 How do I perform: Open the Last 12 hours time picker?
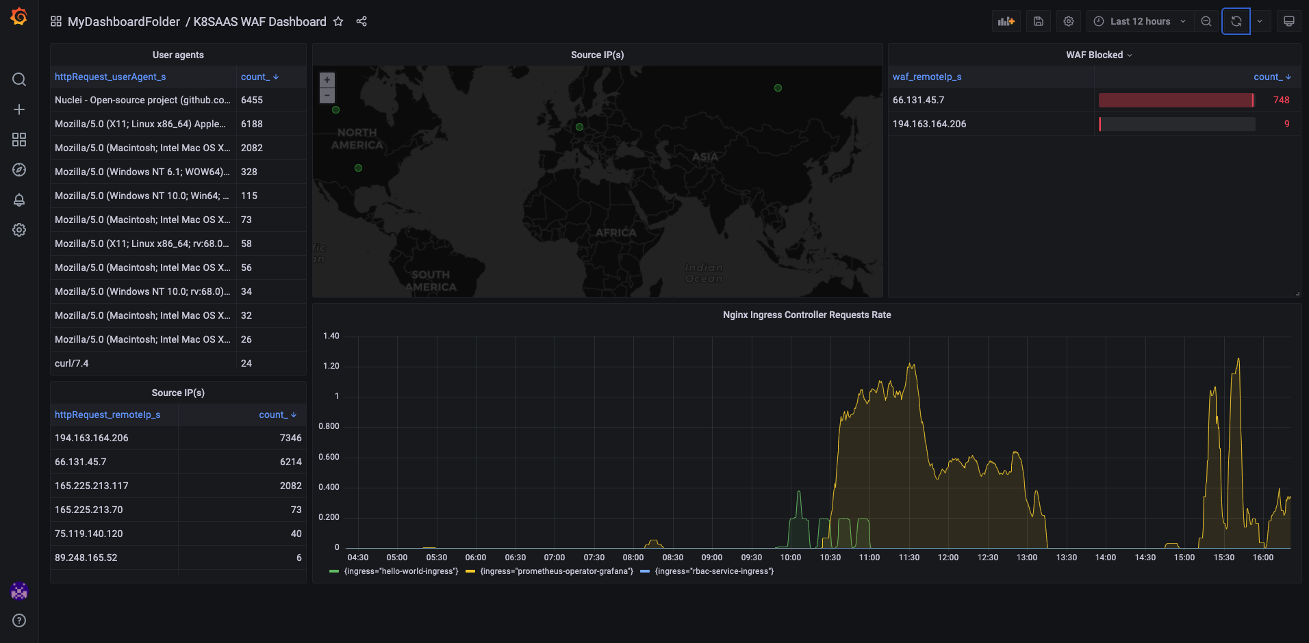click(1140, 21)
